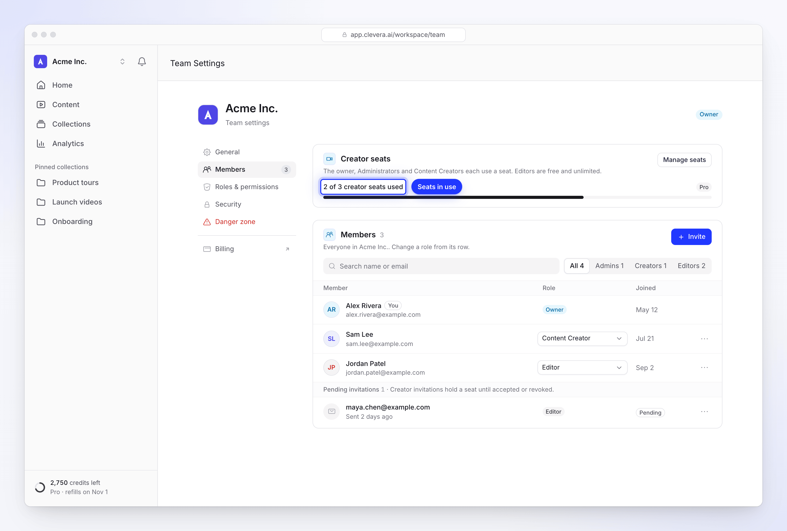Select the General settings section
Screen dimensions: 787x531
pyautogui.click(x=247, y=152)
